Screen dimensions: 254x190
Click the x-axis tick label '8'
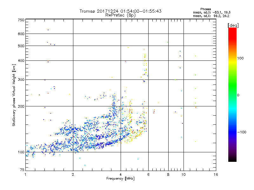pos(168,174)
